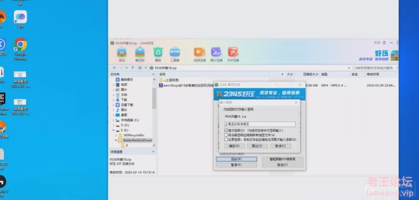Open the address bar path dropdown arrow
This screenshot has width=419, height=200.
349,68
